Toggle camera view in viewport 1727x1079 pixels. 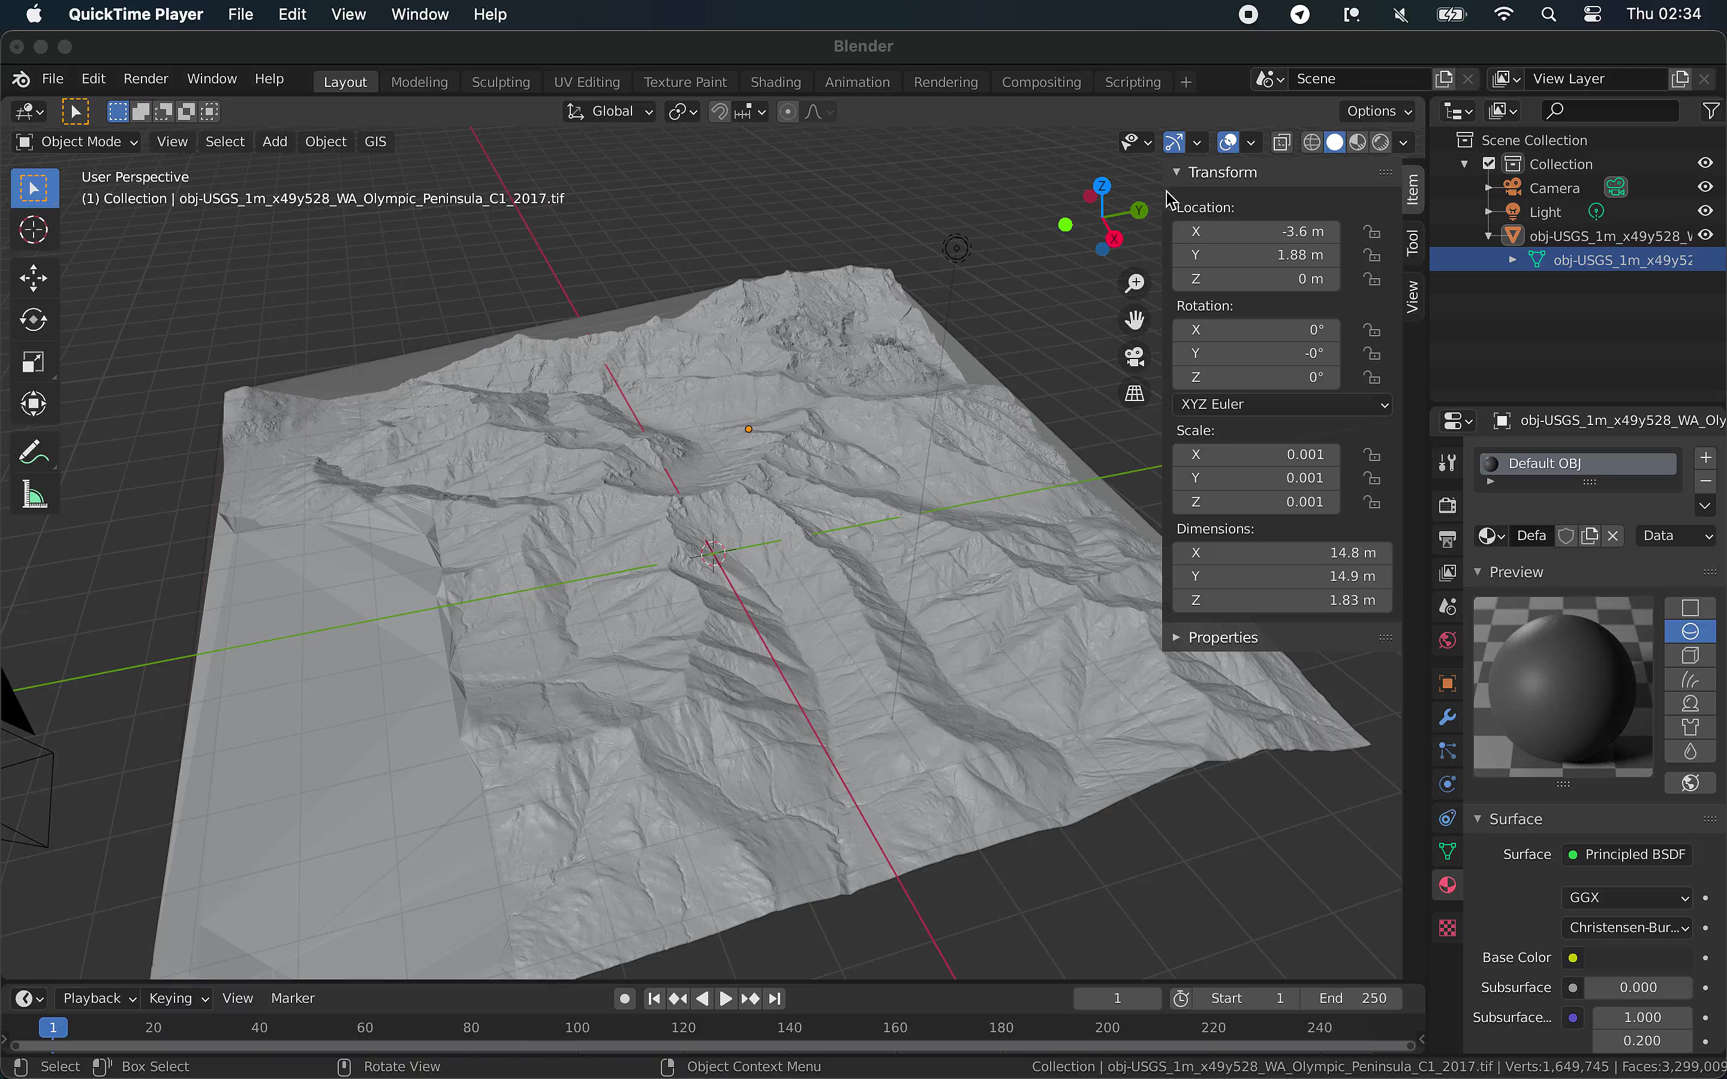click(1135, 356)
